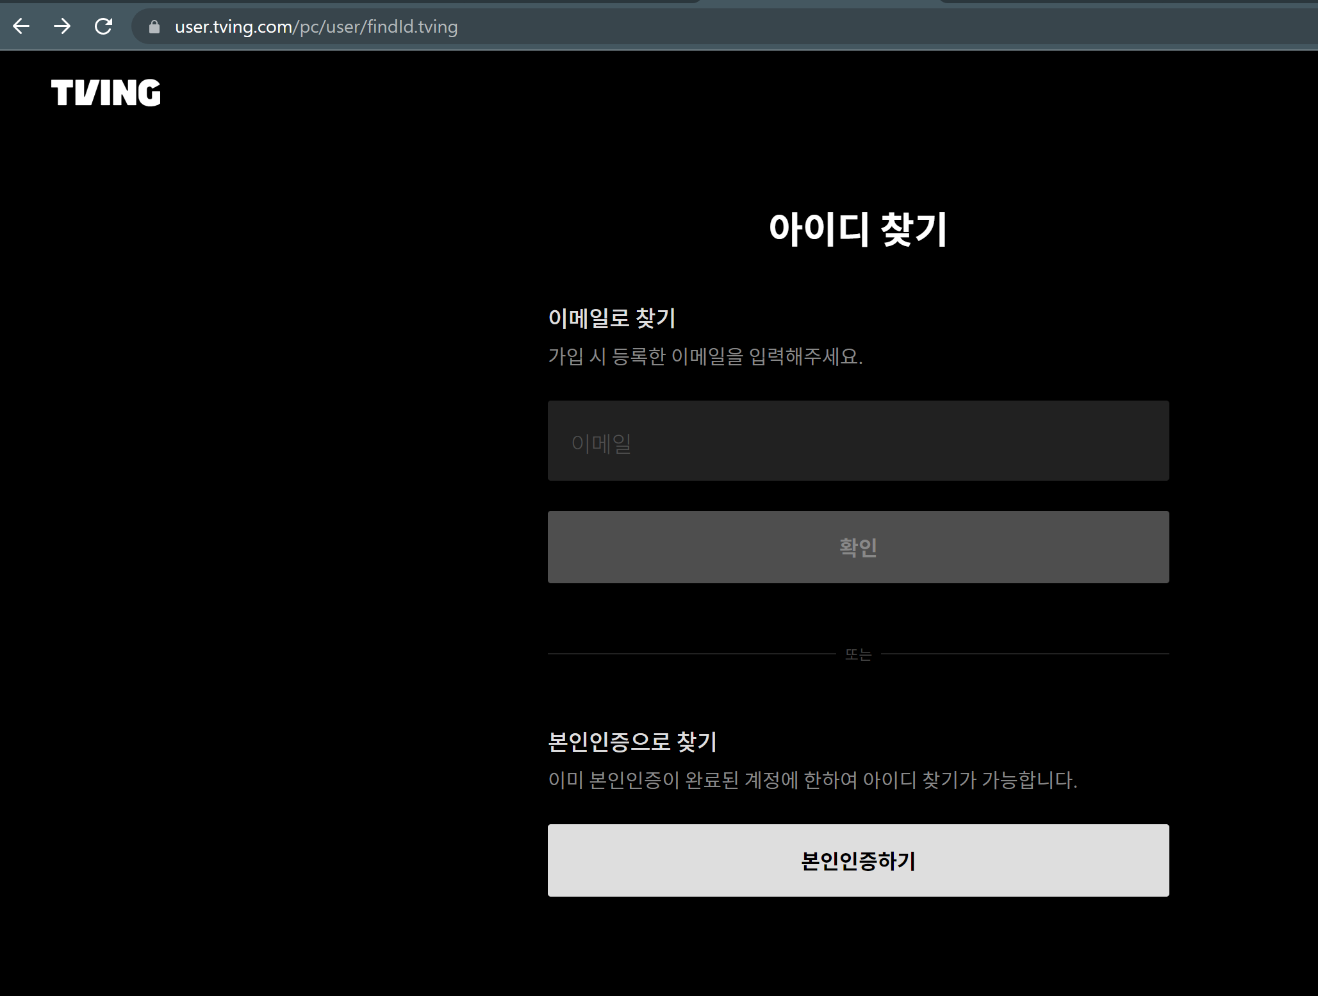Click the 아이디 찾기 page title
Image resolution: width=1318 pixels, height=996 pixels.
[x=857, y=229]
